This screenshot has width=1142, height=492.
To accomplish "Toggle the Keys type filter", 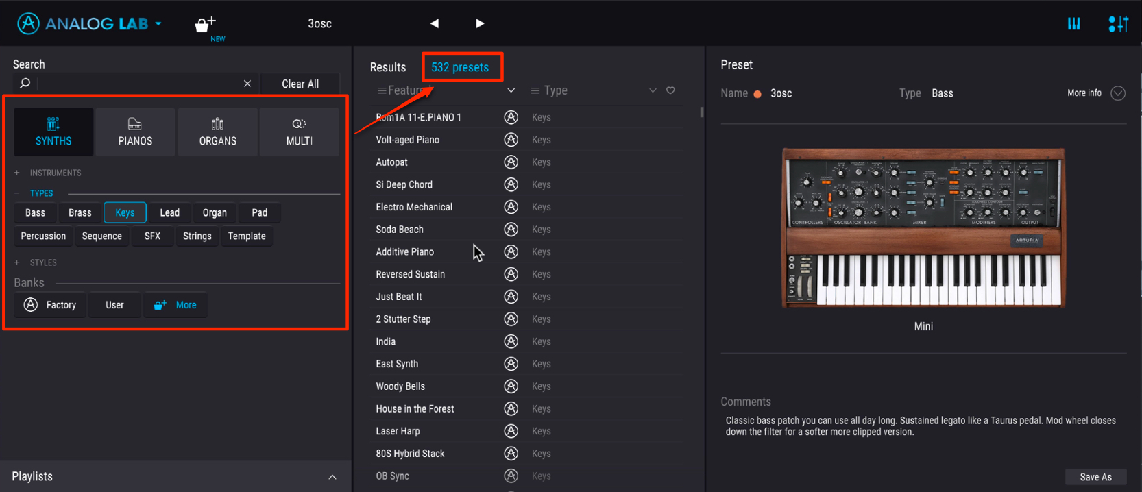I will click(x=125, y=212).
